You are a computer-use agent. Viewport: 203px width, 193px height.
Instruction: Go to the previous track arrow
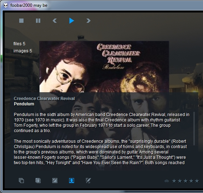click(54, 21)
